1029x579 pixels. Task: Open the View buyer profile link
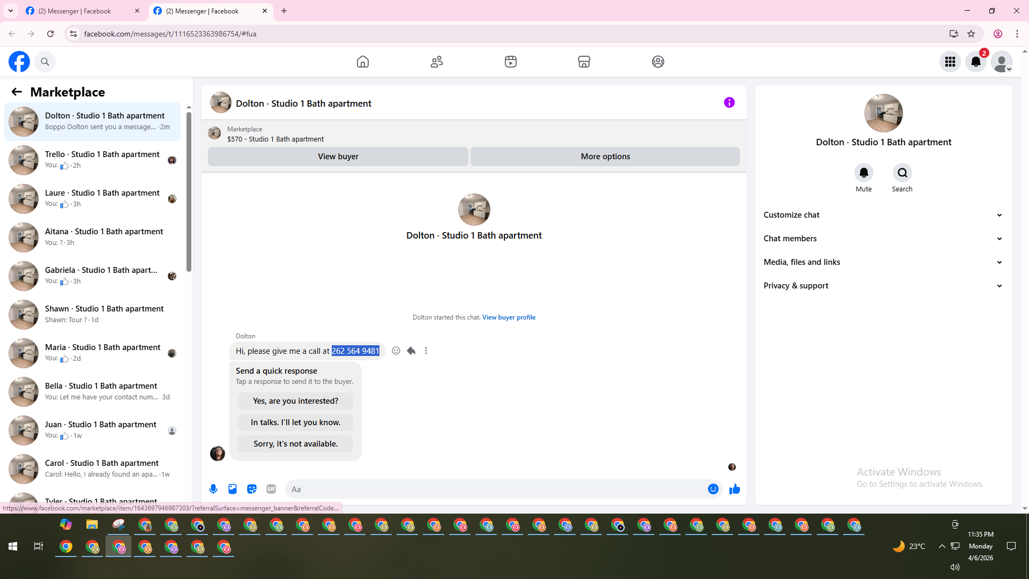(x=509, y=317)
